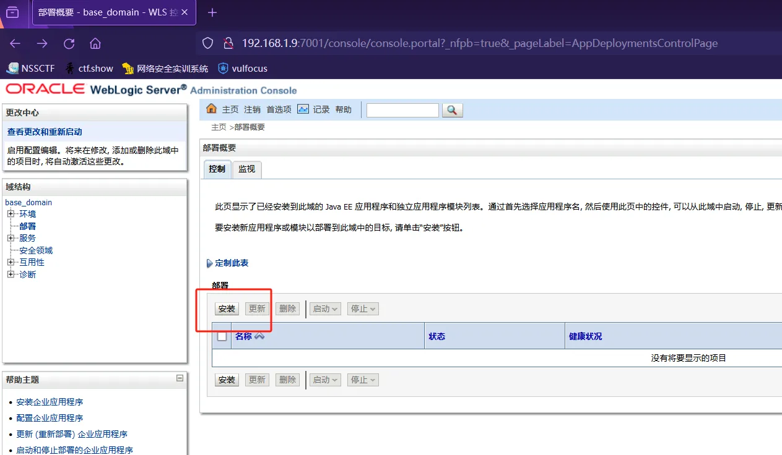Click the magnifier search button
Viewport: 782px width, 455px height.
452,110
